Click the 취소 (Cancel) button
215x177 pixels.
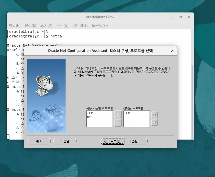tap(39, 141)
